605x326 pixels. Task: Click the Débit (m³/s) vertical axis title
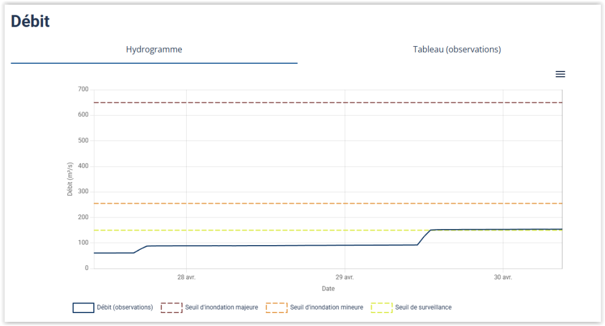coord(70,180)
